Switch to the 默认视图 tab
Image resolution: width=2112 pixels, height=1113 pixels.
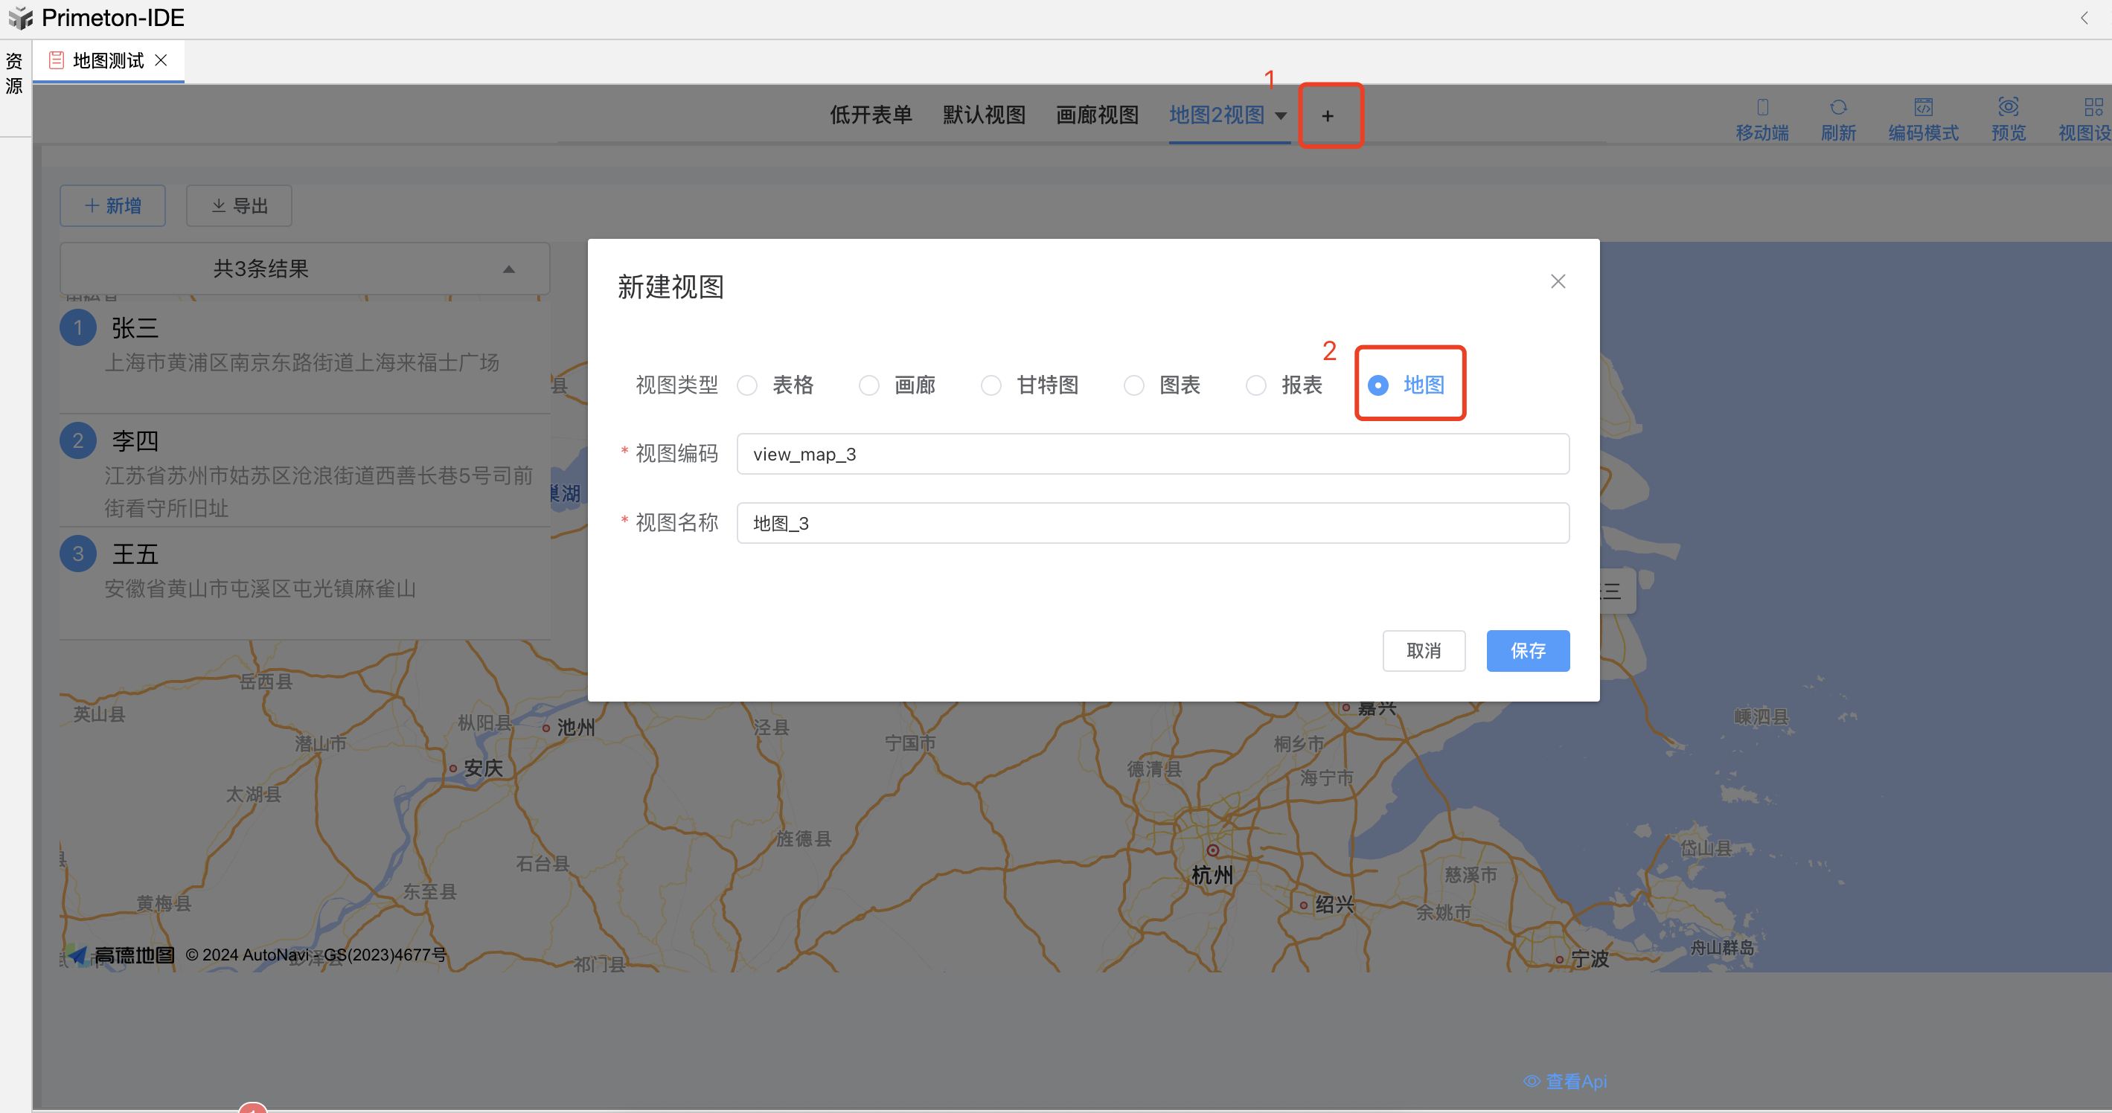984,115
